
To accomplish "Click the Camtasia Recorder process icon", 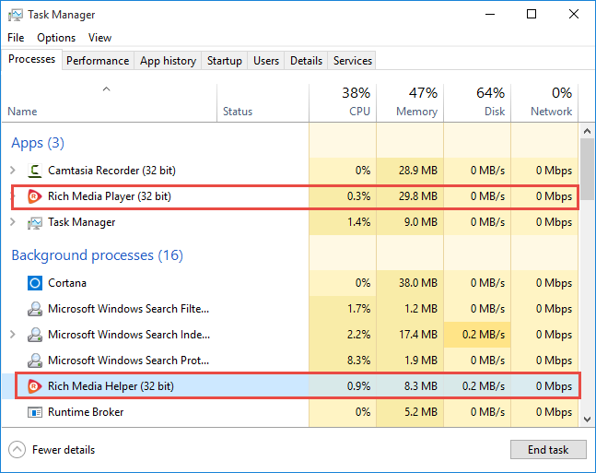I will 36,171.
